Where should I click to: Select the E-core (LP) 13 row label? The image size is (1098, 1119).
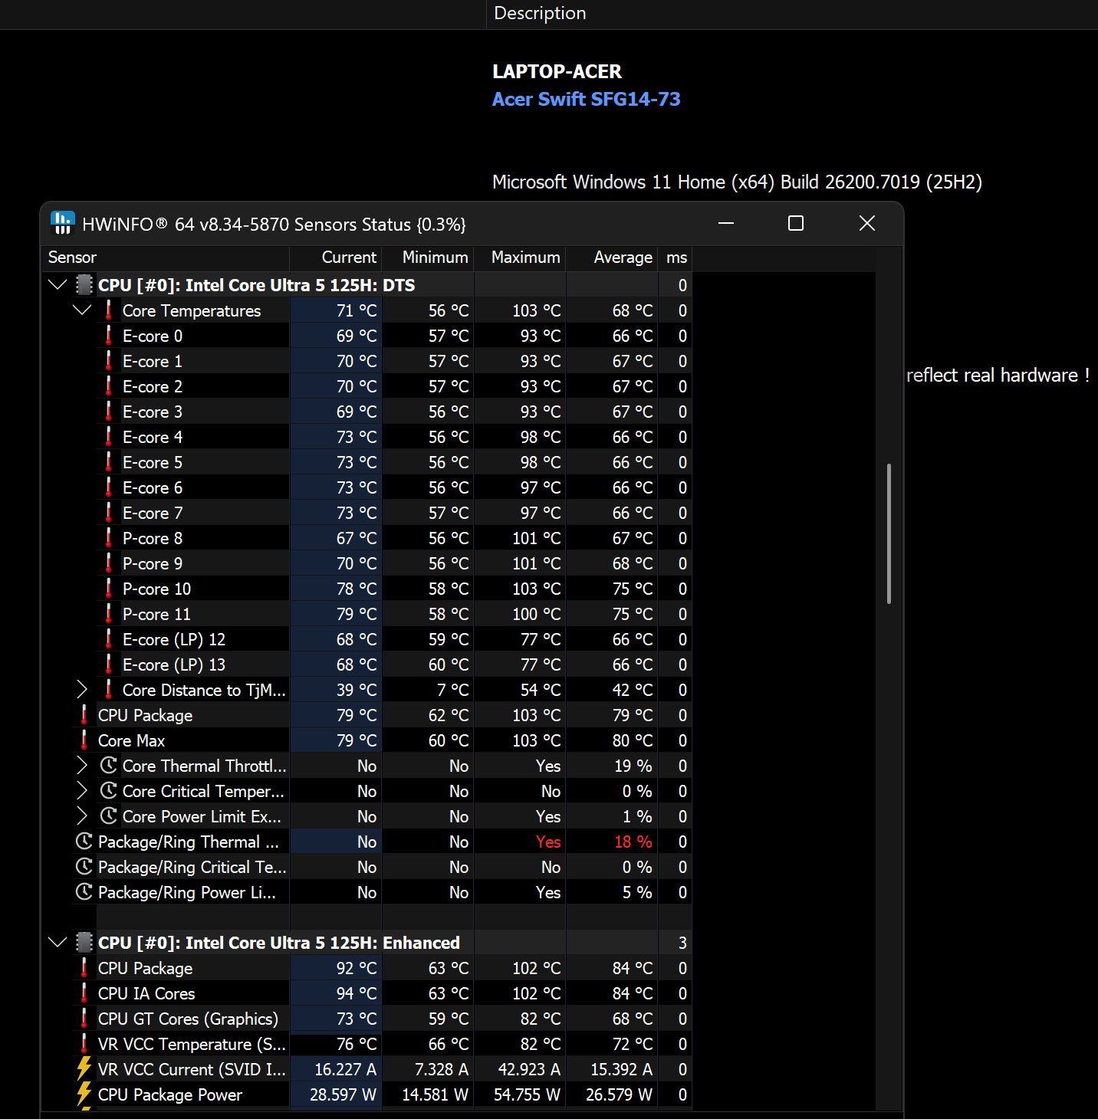pos(174,665)
